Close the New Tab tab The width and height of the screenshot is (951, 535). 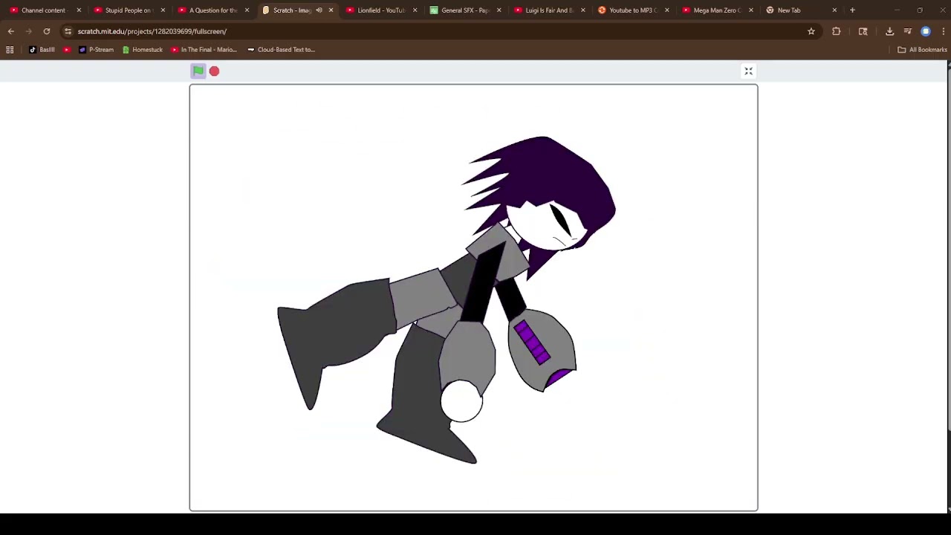coord(834,10)
